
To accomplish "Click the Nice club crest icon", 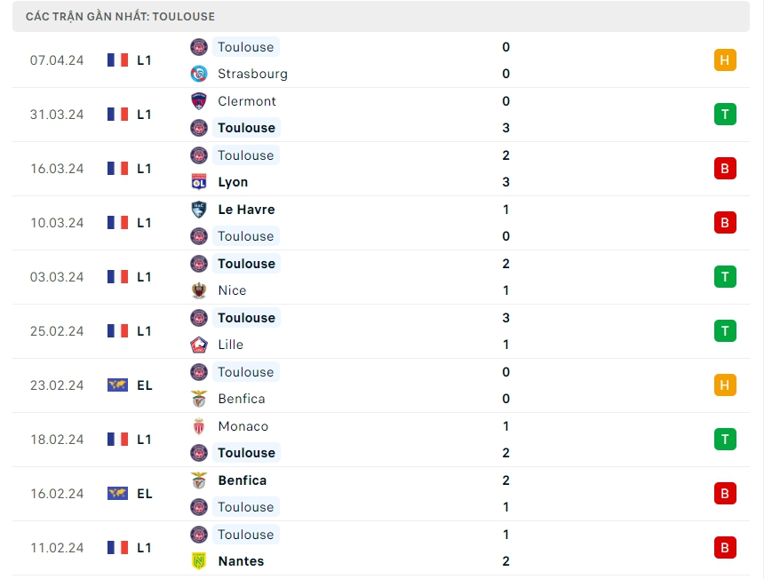I will pos(199,290).
